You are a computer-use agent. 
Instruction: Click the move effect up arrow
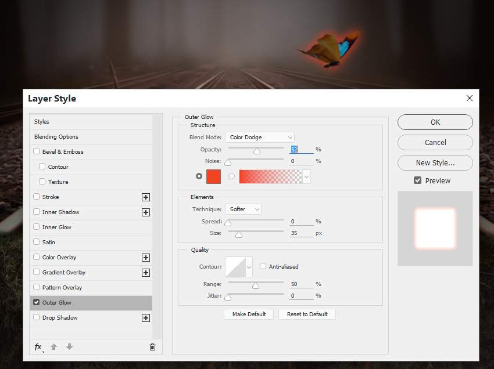pyautogui.click(x=54, y=347)
